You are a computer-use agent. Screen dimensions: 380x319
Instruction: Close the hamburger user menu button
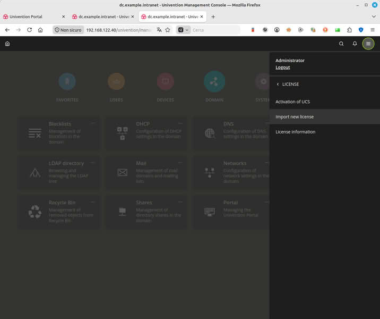(368, 44)
